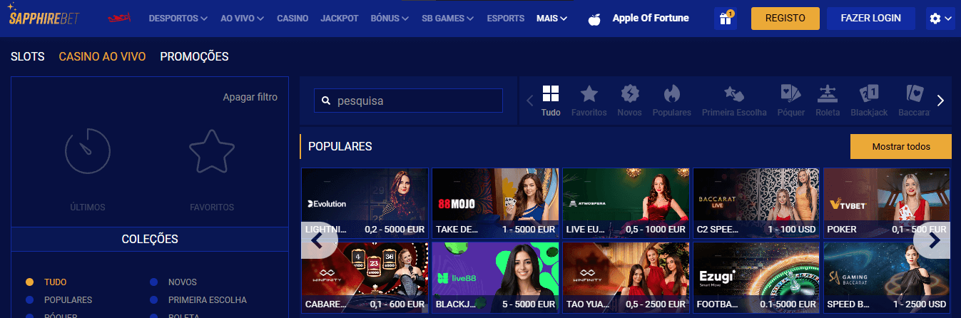This screenshot has width=961, height=318.
Task: Click the Apagar filtro link
Action: coord(250,97)
